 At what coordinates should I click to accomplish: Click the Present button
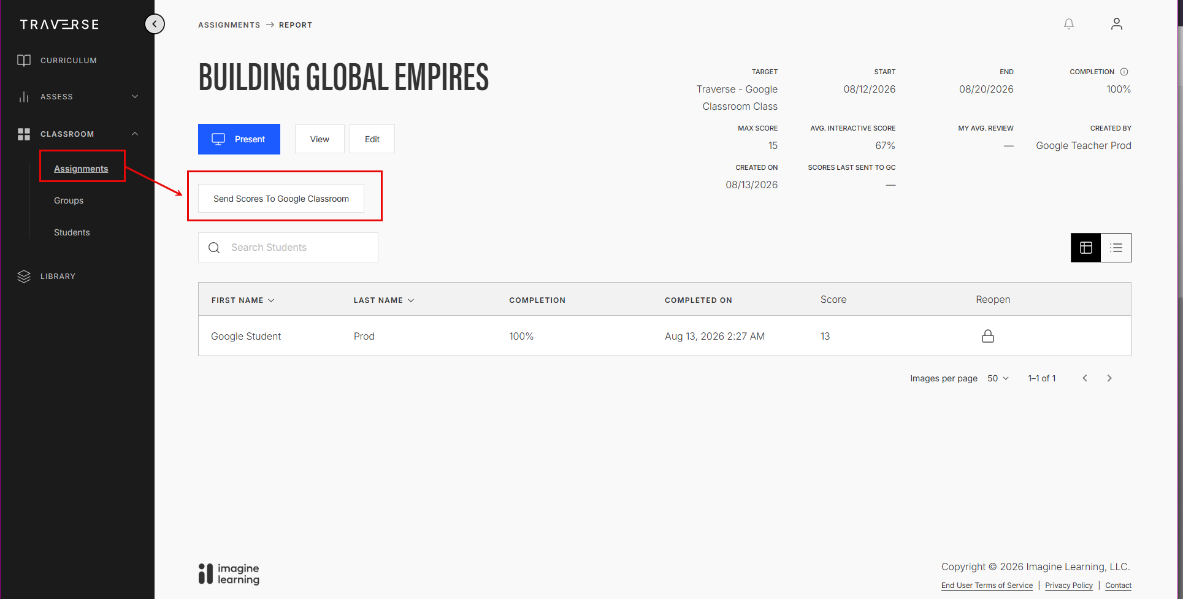point(239,139)
